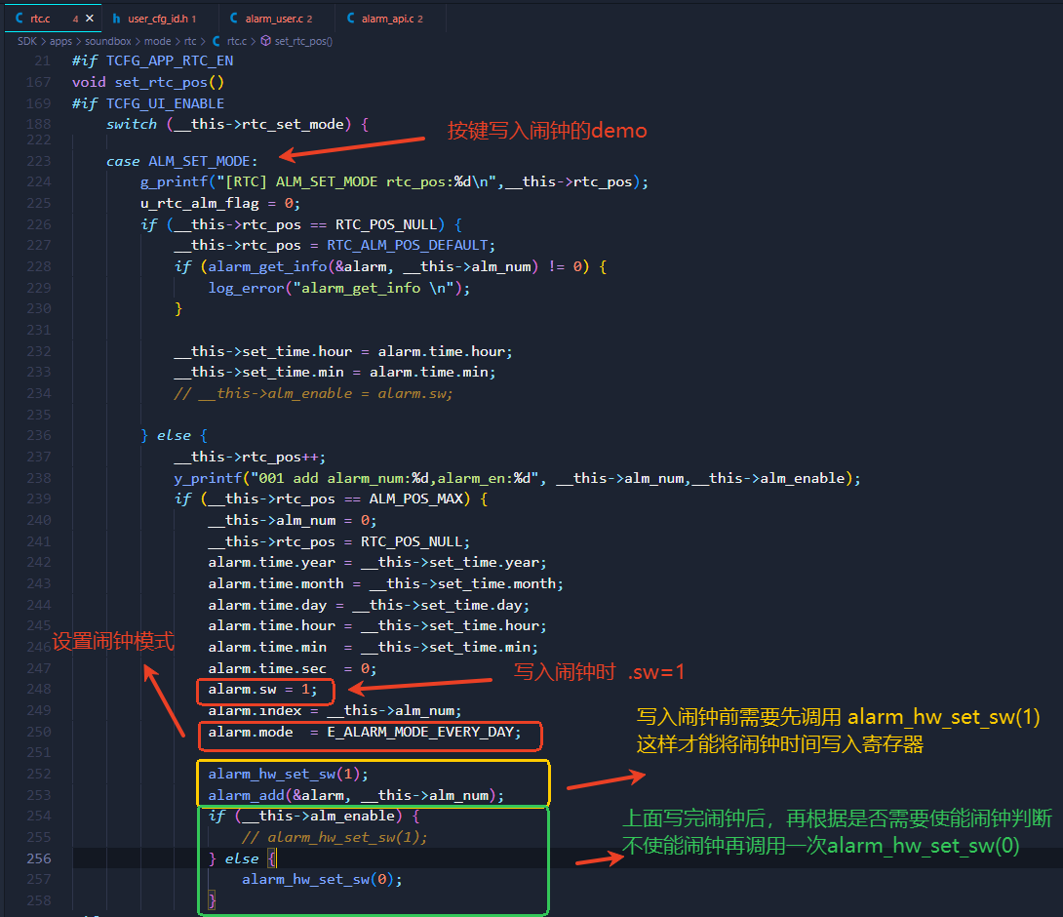Click 'case ALM_SET_MODE:' code line
This screenshot has width=1063, height=917.
click(181, 161)
